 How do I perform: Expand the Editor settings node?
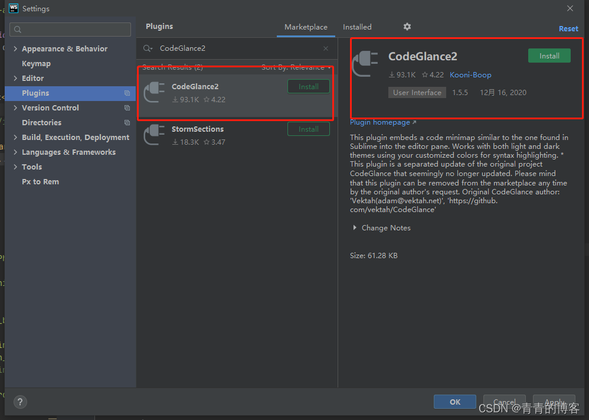coord(15,78)
